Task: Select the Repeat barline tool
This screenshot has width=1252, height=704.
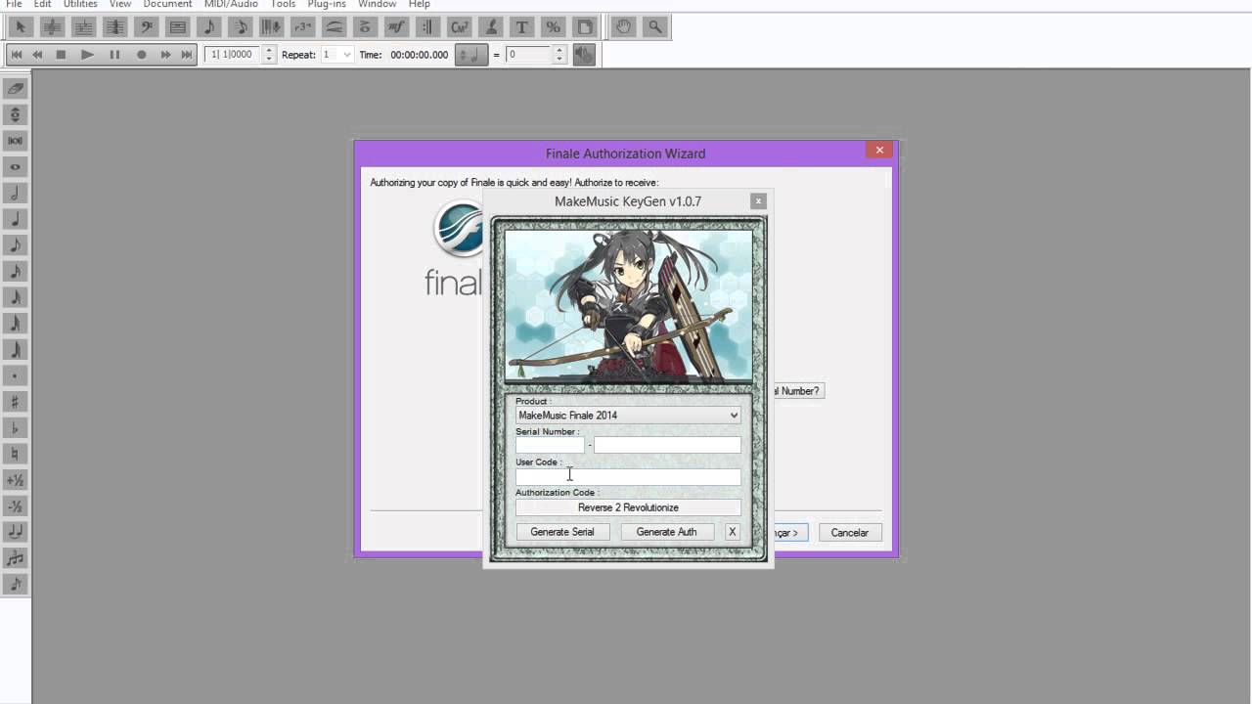Action: 427,27
